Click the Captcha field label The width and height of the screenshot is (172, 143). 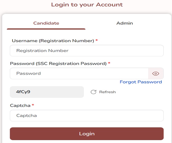20,105
